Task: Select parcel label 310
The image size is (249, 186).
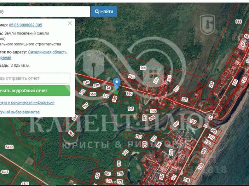Action: (86, 83)
